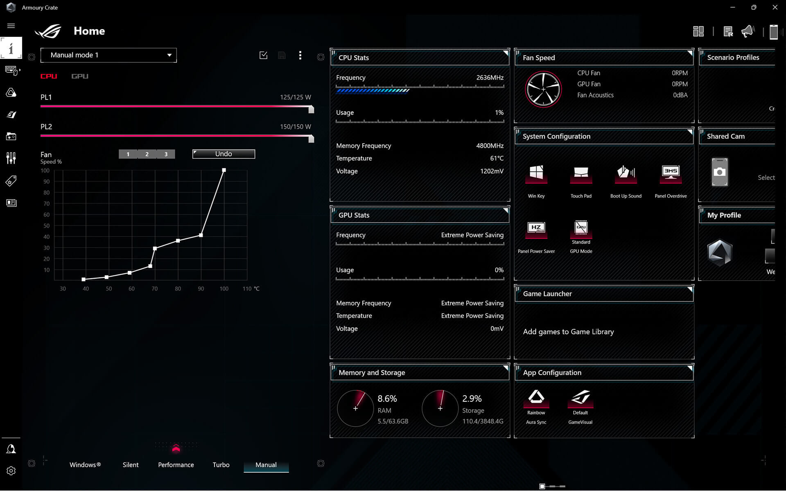Switch to Turbo performance mode tab

(x=221, y=464)
